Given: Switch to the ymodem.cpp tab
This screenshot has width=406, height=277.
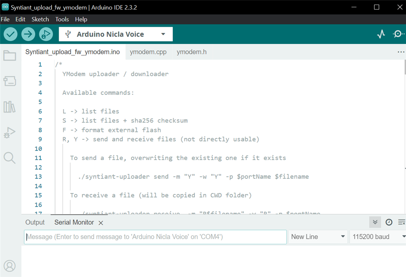Looking at the screenshot, I should [x=148, y=52].
